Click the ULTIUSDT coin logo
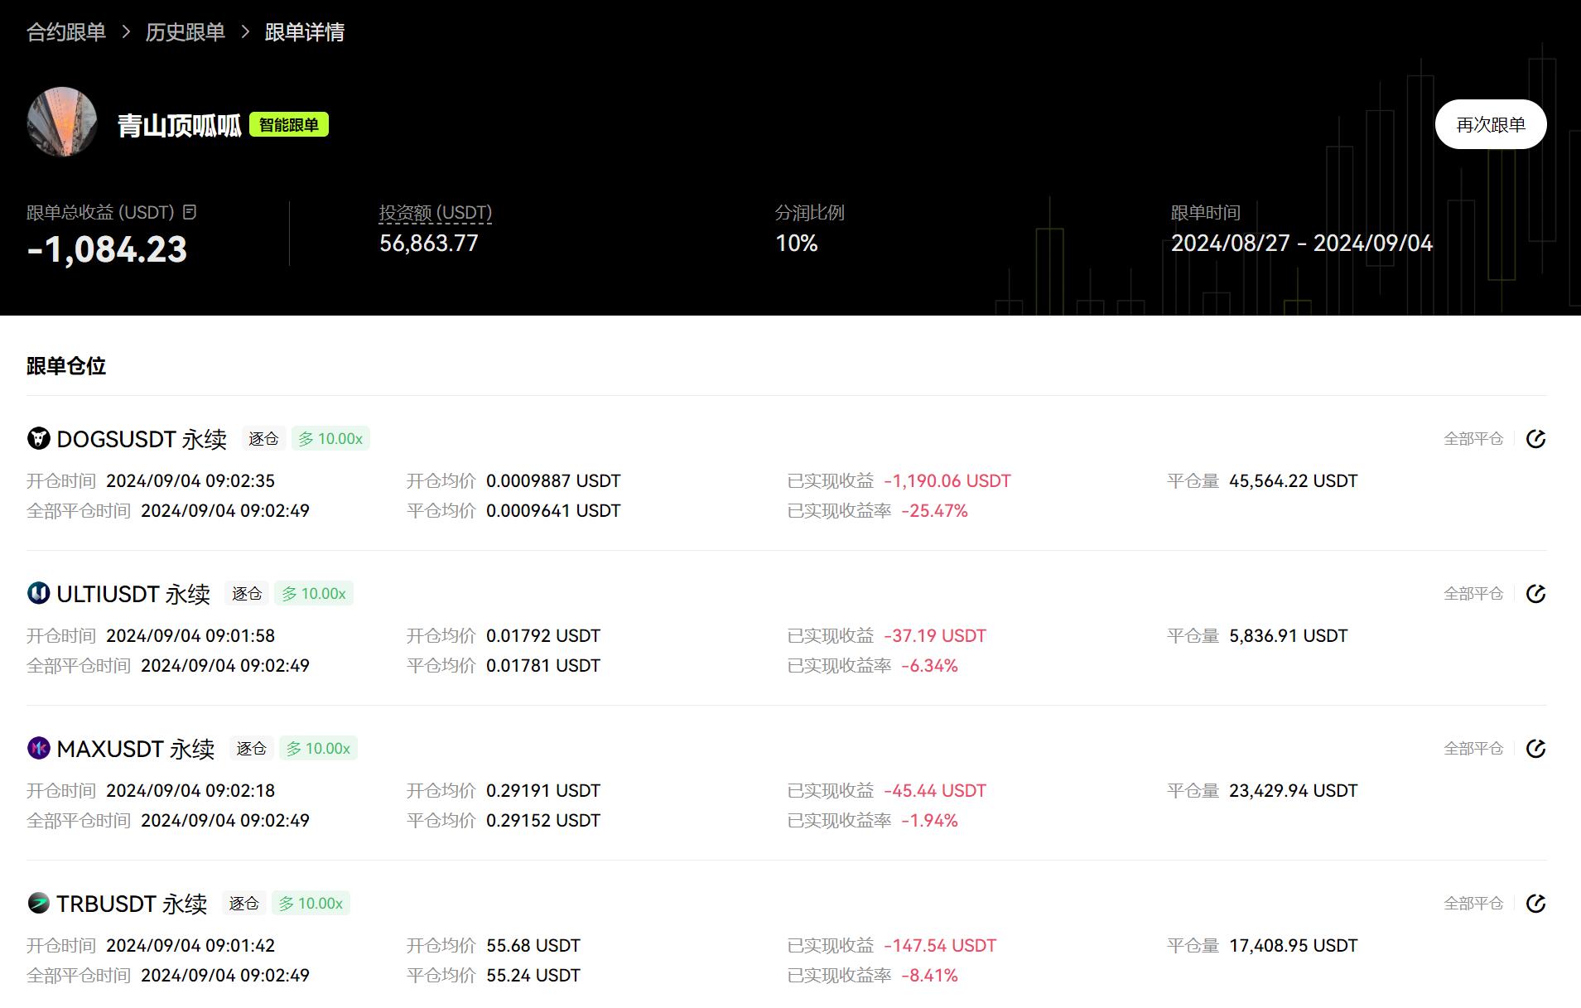 tap(39, 593)
